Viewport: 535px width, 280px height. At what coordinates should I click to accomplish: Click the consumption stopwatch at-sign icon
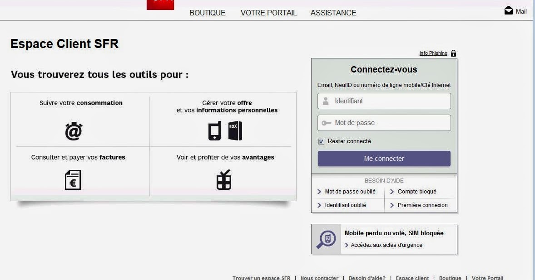[74, 131]
